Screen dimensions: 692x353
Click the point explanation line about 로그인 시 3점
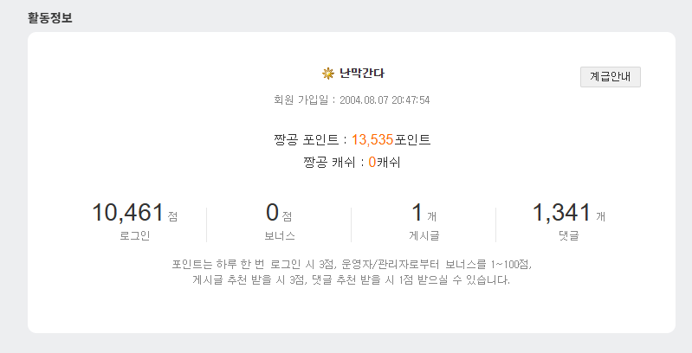pyautogui.click(x=352, y=263)
